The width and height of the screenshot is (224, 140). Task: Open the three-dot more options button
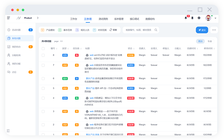tap(214, 30)
